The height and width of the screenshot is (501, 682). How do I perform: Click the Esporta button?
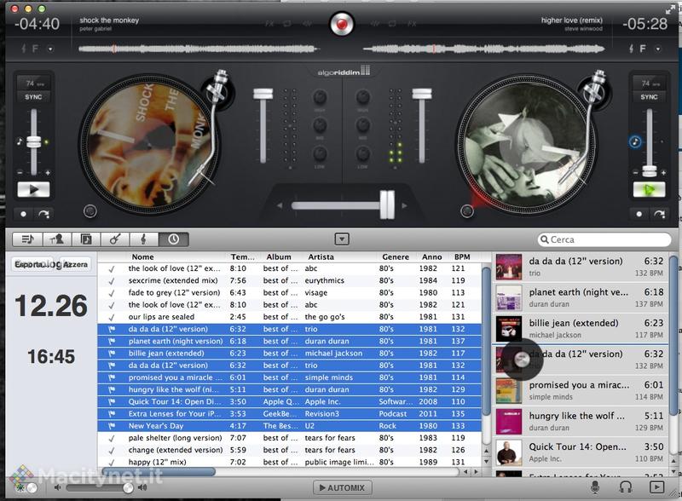[32, 264]
